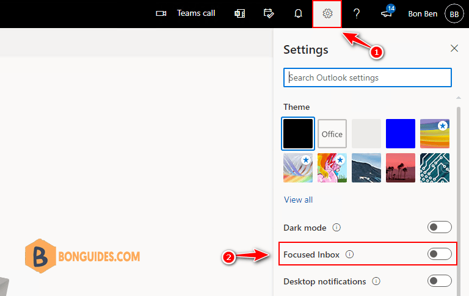This screenshot has height=296, width=469.
Task: Click the settings panel scroll up arrow
Action: (458, 98)
